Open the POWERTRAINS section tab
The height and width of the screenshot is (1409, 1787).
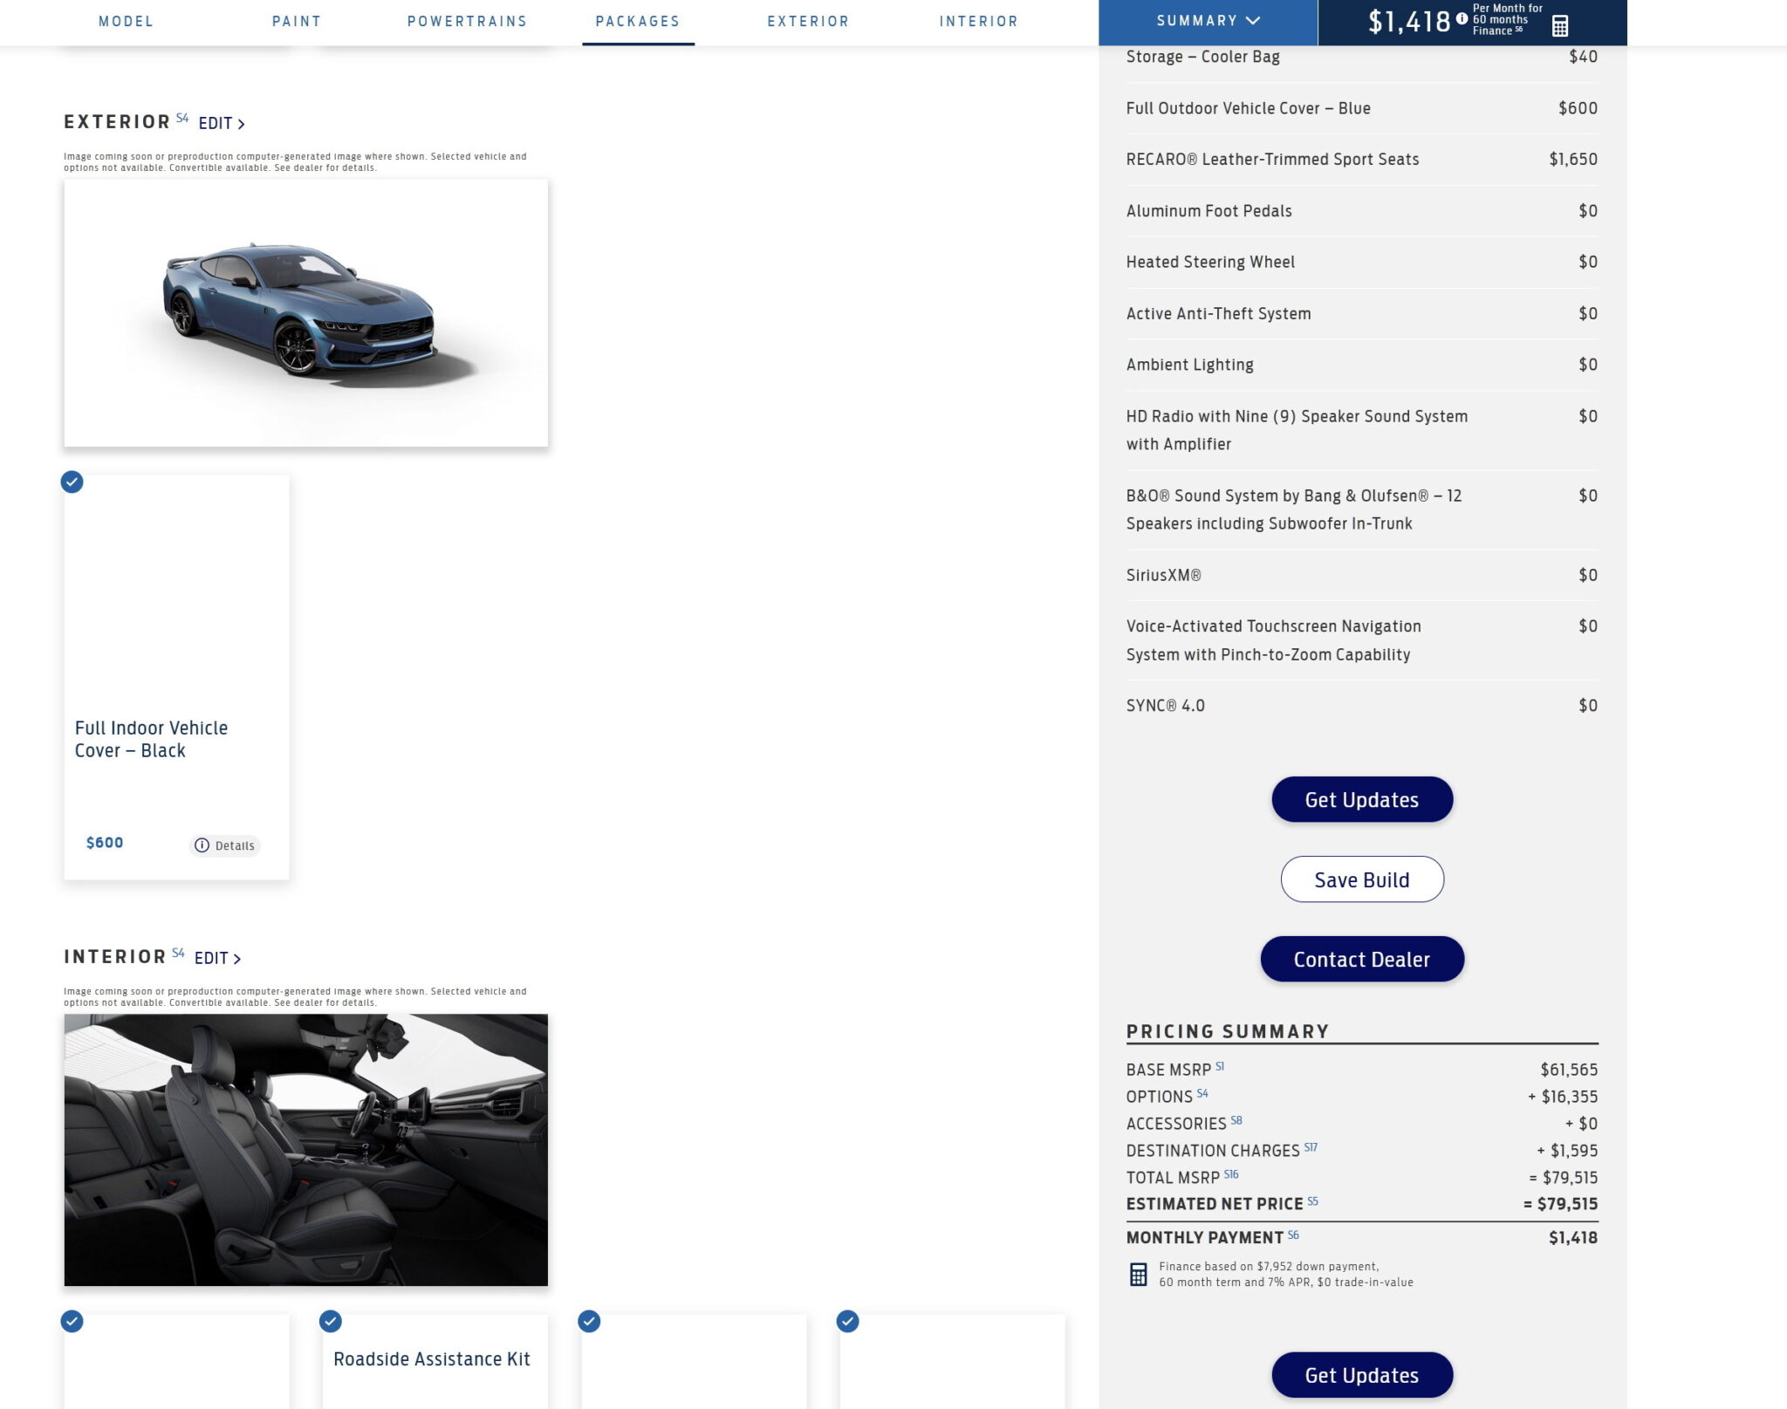tap(467, 22)
